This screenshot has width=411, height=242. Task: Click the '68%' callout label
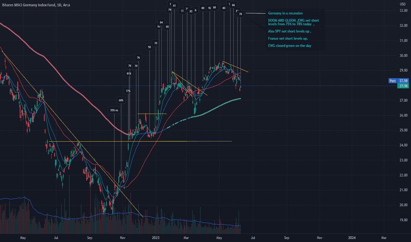(x=121, y=100)
